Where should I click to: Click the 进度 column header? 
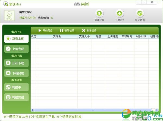click(98, 36)
